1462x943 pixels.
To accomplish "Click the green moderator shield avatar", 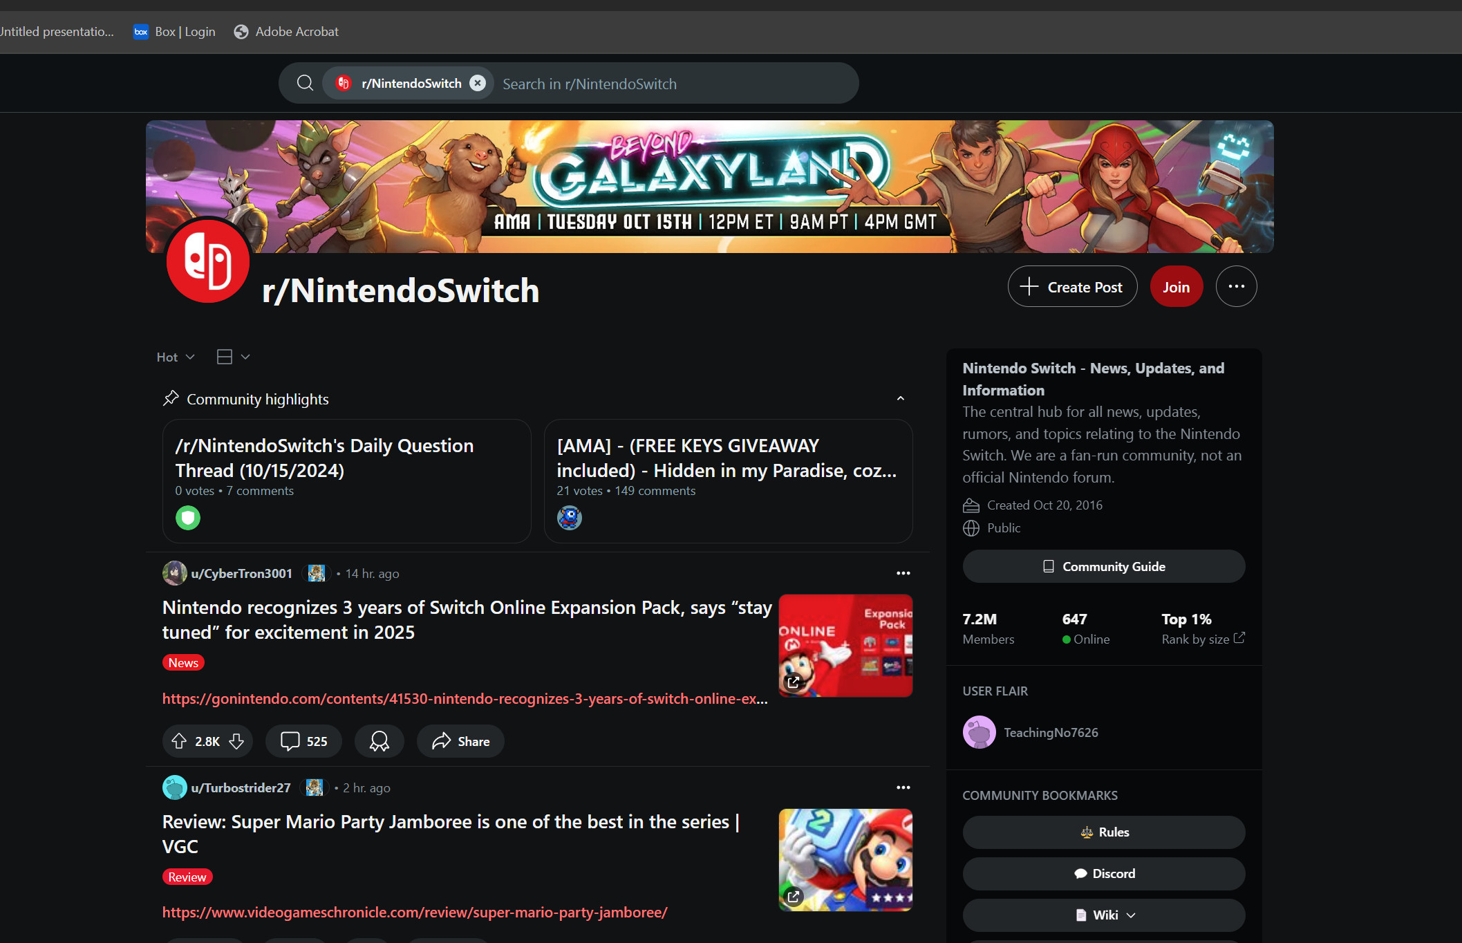I will (188, 518).
